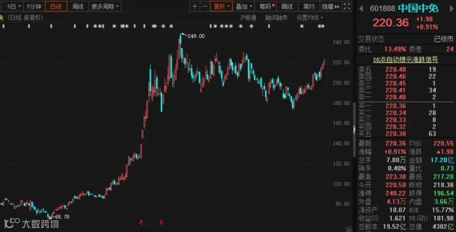456x232 pixels.
Task: Select the 买五 220.30 bid row
Action: 406,134
